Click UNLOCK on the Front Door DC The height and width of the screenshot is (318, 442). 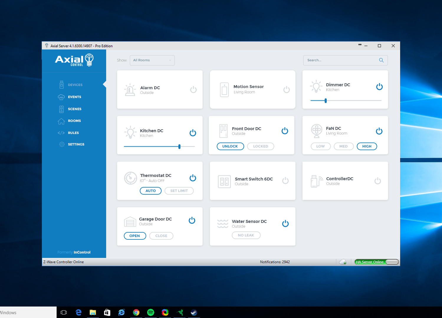point(230,146)
